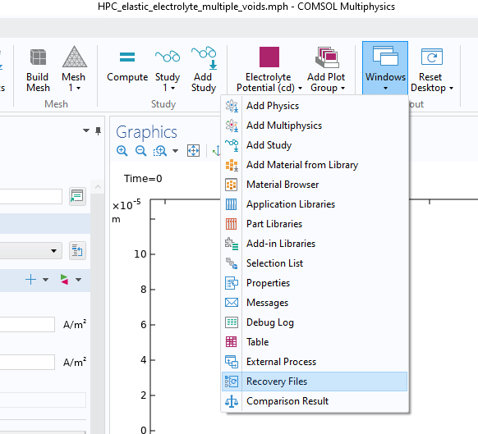Click the icon beside the combo box
The height and width of the screenshot is (434, 478).
[77, 251]
